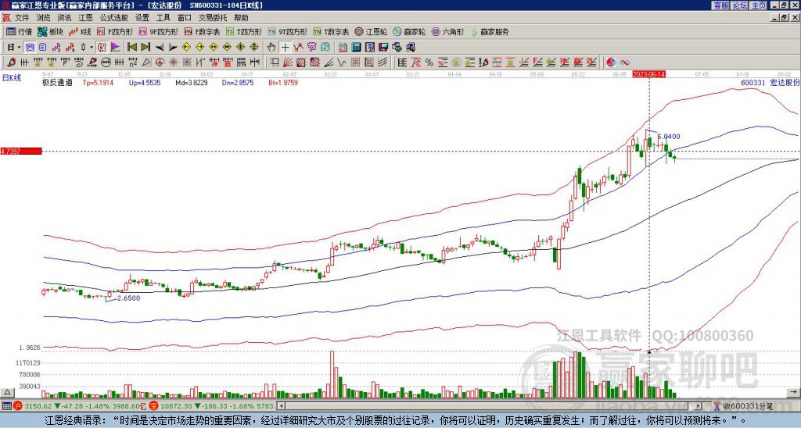801x428 pixels.
Task: Open the 工具 menu
Action: [x=163, y=18]
